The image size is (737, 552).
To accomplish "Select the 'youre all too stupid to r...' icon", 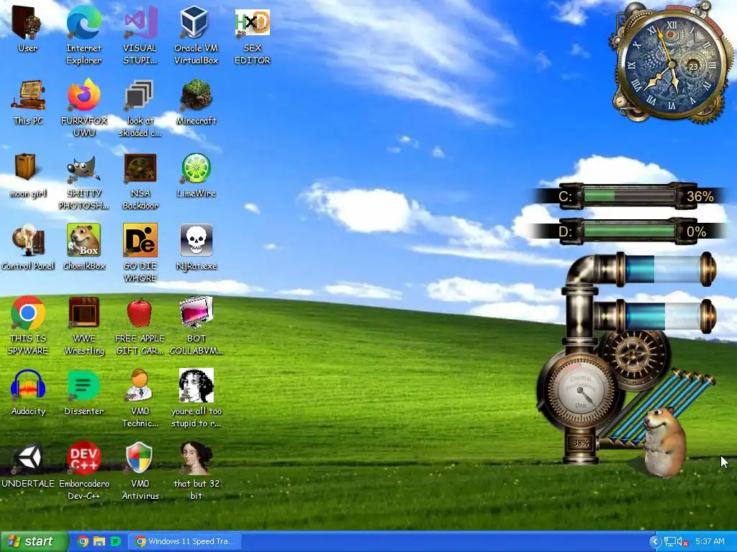I will 196,386.
